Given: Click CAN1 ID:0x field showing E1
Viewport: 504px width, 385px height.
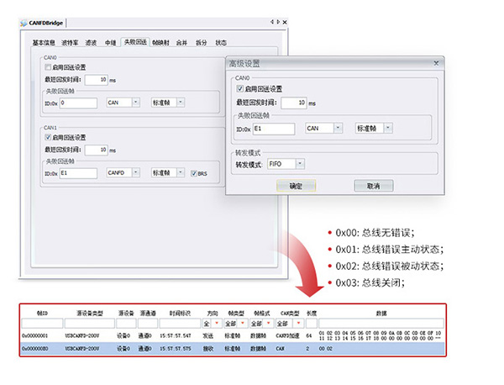Looking at the screenshot, I should (78, 173).
